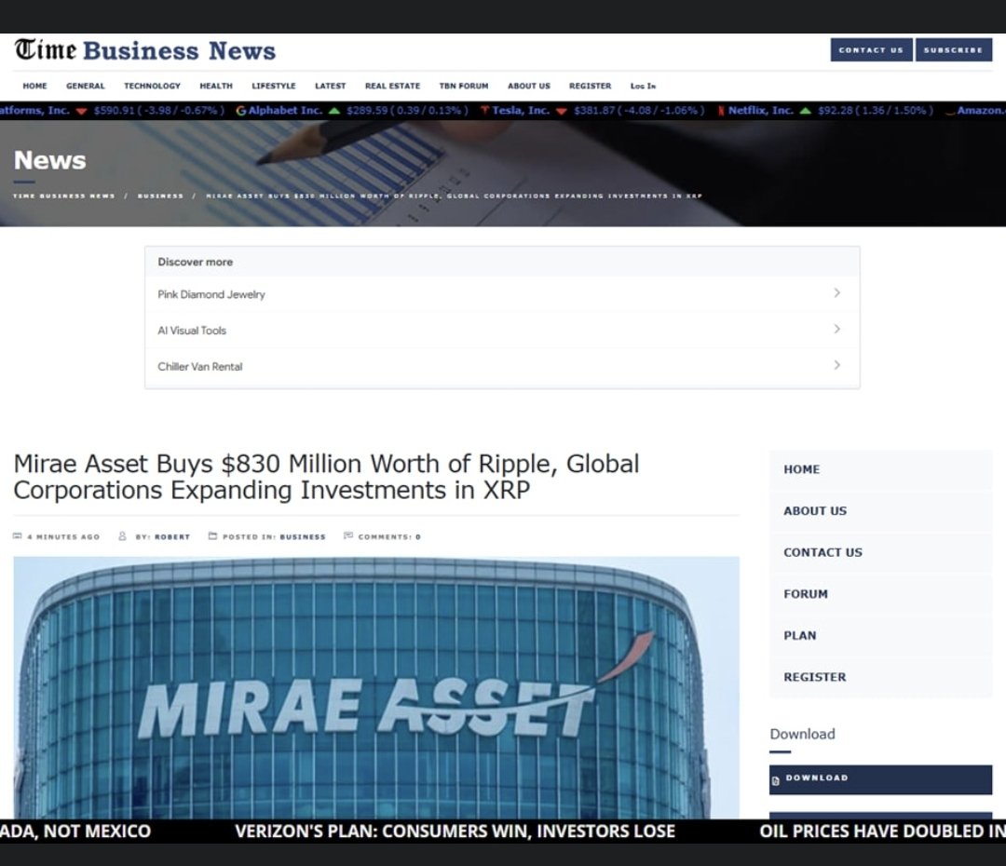Click chevron beside Pink Diamond Jewelry
1006x866 pixels.
point(836,293)
